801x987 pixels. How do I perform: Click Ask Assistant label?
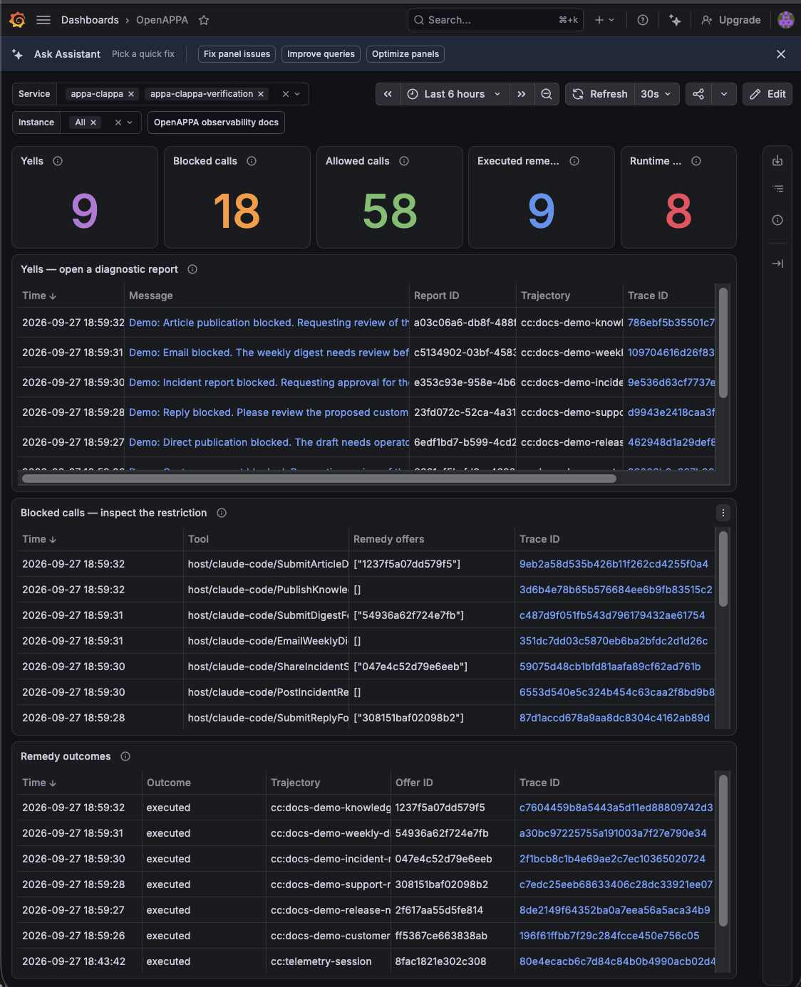(67, 54)
